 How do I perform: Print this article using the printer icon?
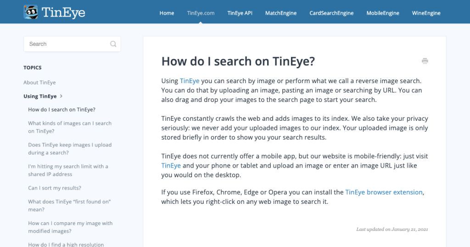point(425,61)
